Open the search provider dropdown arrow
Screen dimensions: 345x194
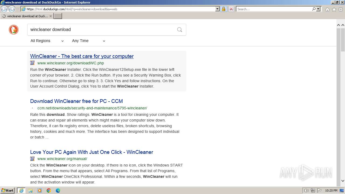pyautogui.click(x=318, y=9)
